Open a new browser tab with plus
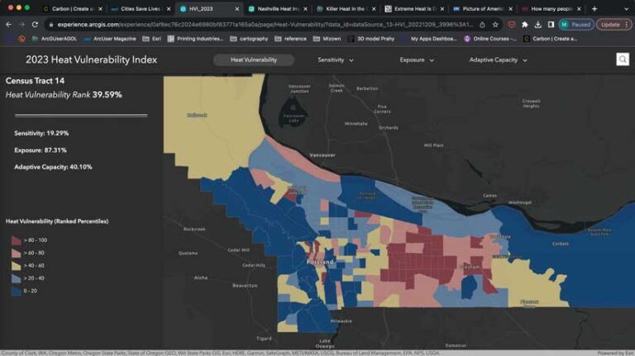Screen dimensions: 635x356 [x=594, y=8]
